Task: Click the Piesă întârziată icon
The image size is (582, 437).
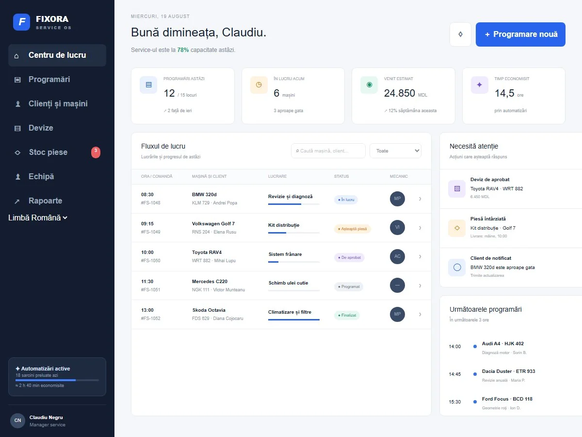Action: pos(457,228)
